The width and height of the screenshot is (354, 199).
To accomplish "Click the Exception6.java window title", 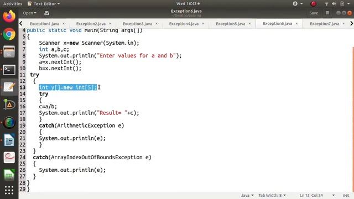I will point(186,11).
